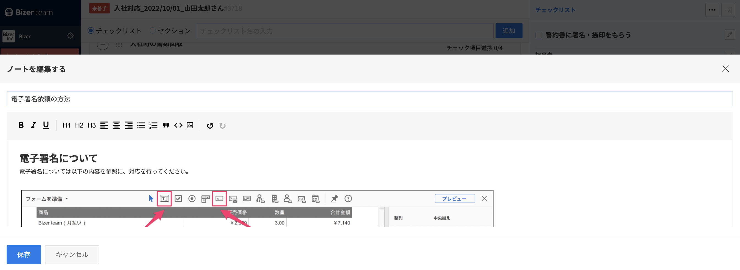
Task: Collapse the 入社時の書類回収 section
Action: pos(103,45)
